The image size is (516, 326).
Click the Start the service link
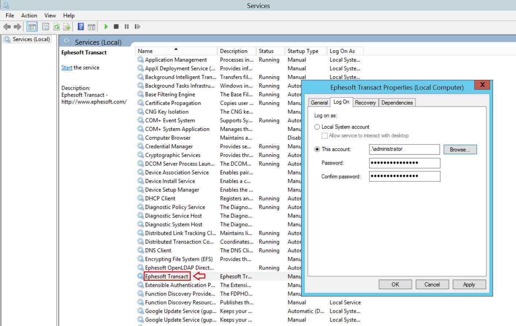(x=67, y=67)
